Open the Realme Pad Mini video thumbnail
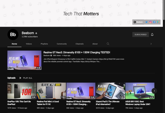This screenshot has width=165, height=113. pyautogui.click(x=51, y=91)
